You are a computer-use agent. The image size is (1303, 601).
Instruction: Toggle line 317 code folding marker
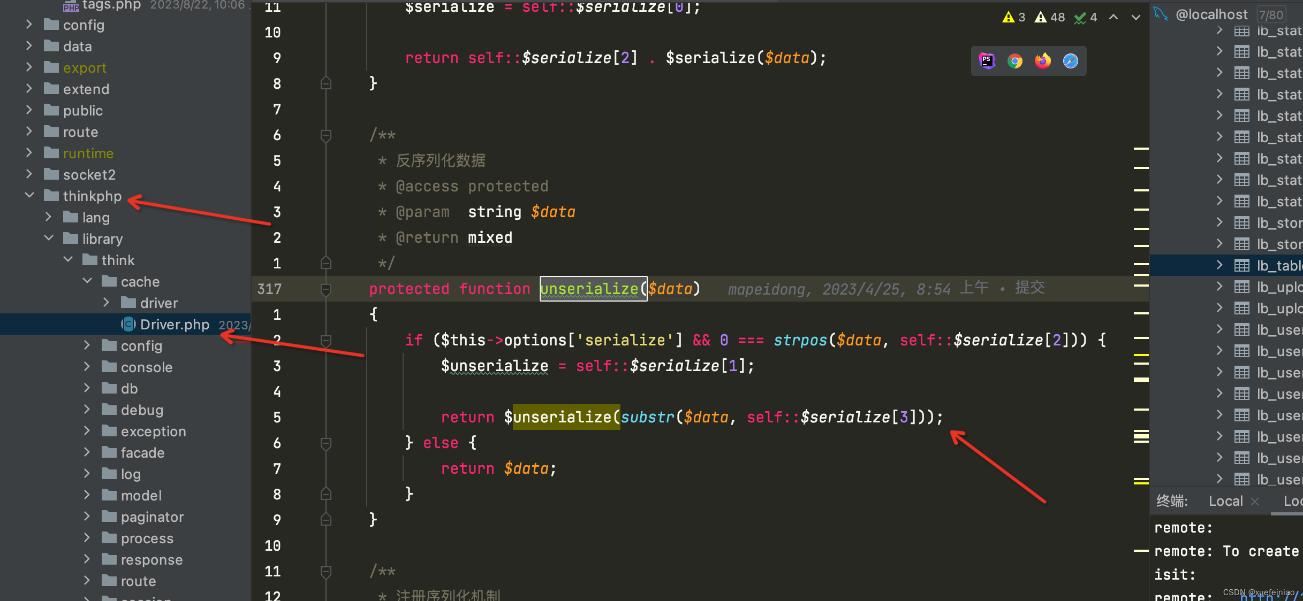point(325,288)
